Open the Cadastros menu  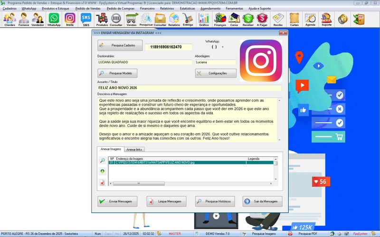(x=9, y=9)
